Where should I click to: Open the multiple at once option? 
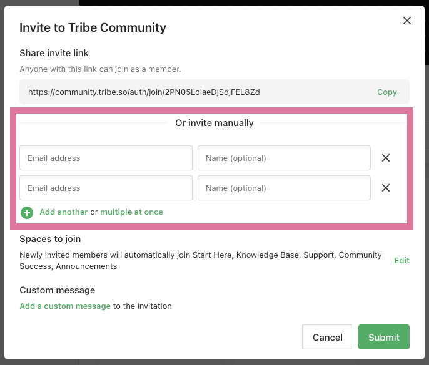tap(131, 212)
